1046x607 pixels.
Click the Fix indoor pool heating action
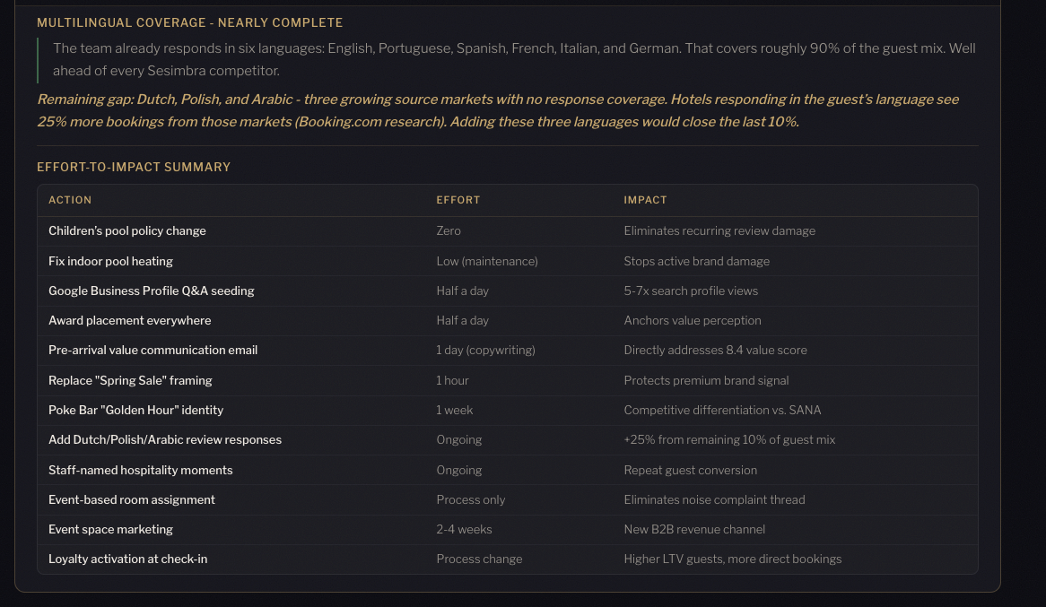(110, 261)
